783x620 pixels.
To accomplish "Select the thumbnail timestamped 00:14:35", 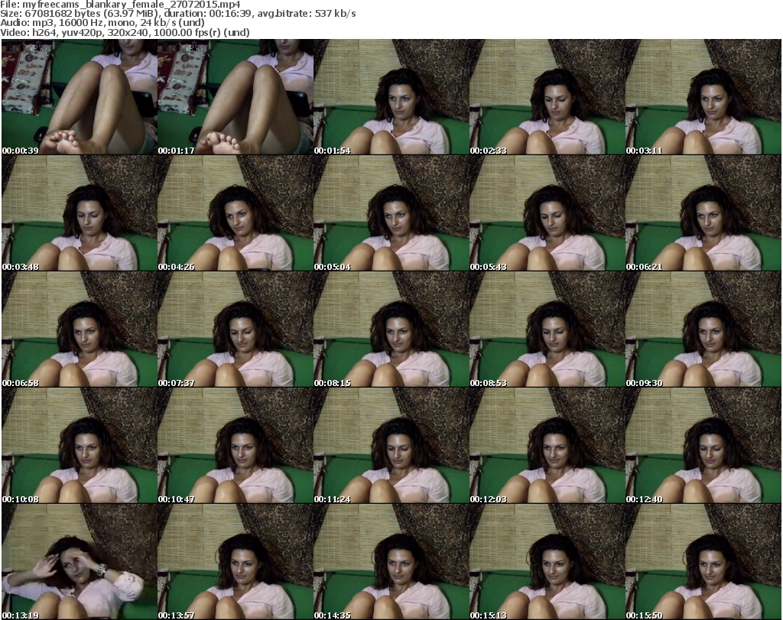I will (x=391, y=562).
